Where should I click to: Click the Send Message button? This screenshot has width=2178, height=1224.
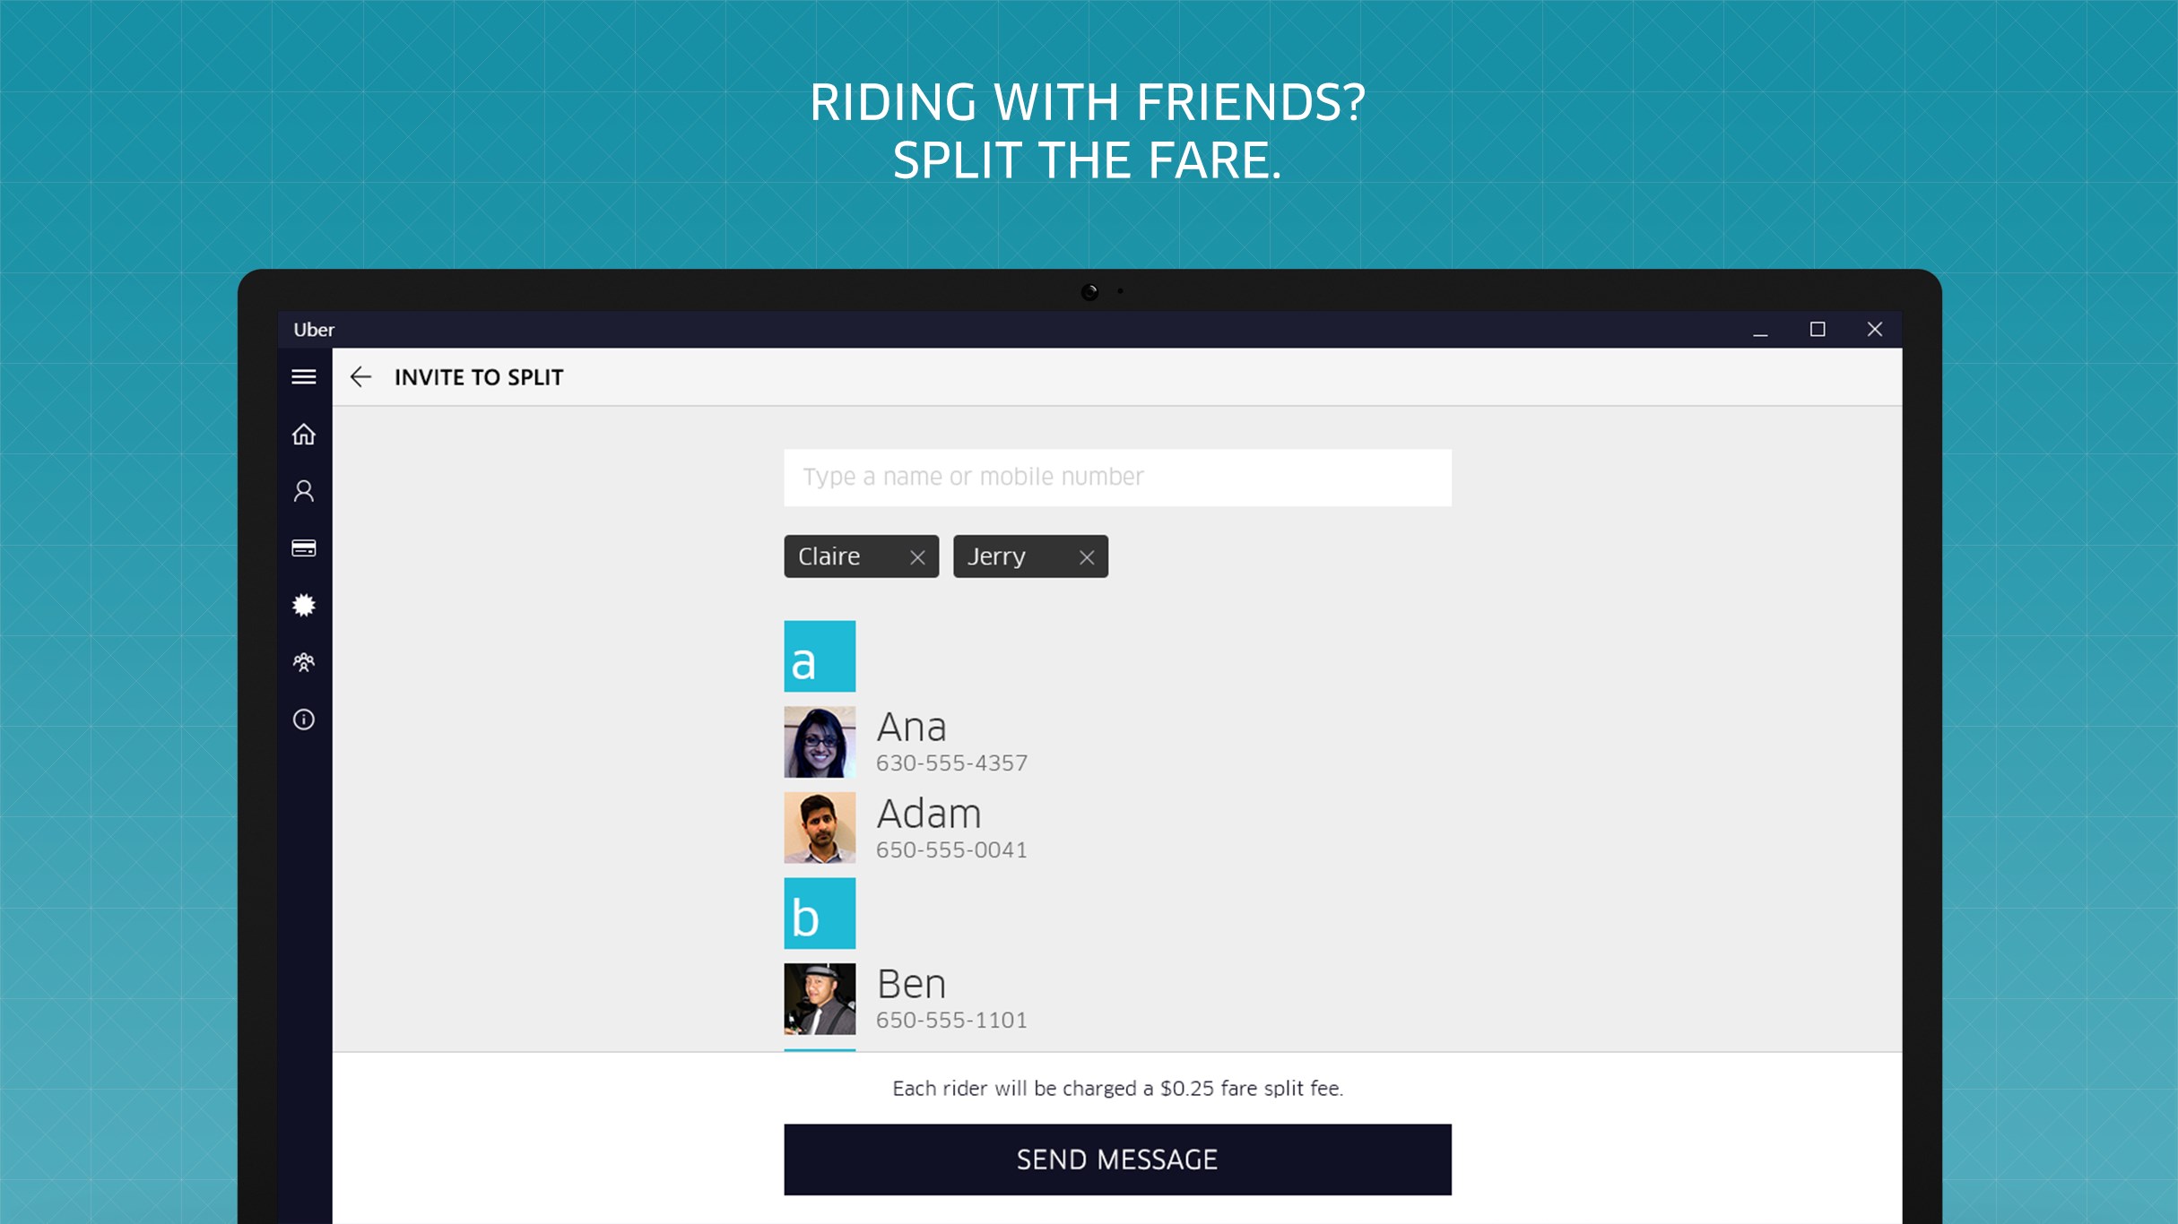point(1117,1159)
